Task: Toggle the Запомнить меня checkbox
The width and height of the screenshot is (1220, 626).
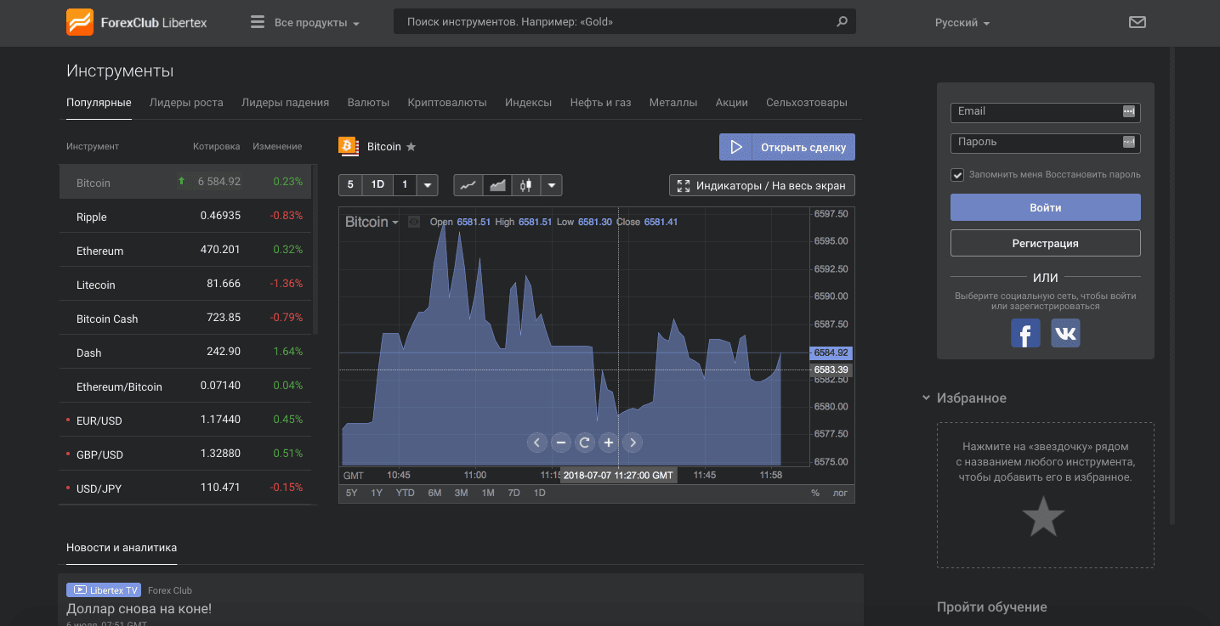Action: pyautogui.click(x=958, y=175)
